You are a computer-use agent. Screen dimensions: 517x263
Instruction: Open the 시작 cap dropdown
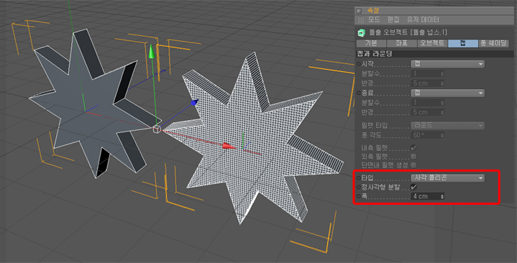point(447,64)
